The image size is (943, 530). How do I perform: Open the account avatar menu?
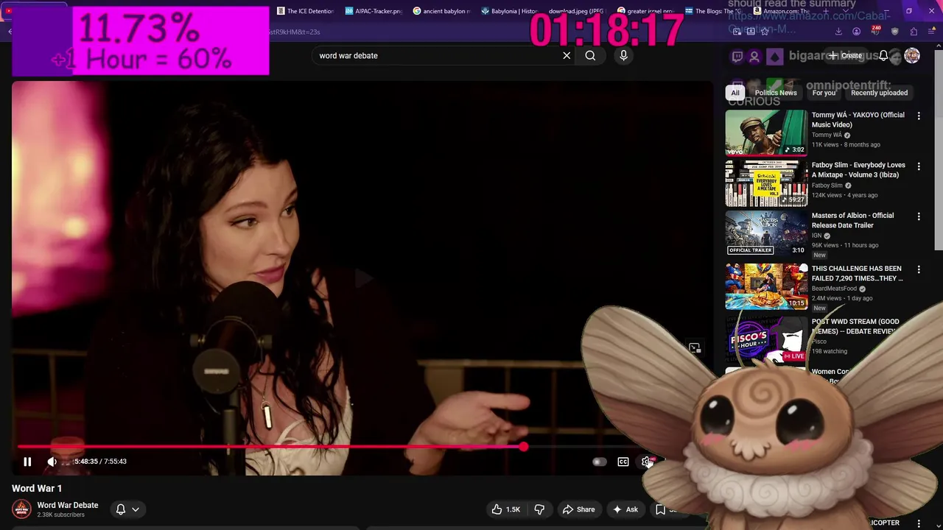[x=912, y=55]
